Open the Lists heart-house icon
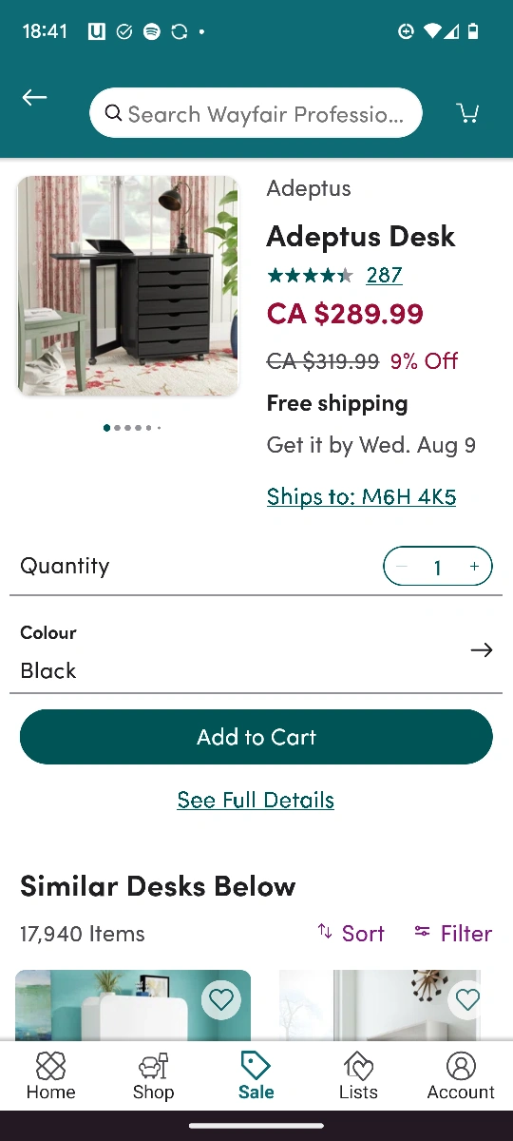This screenshot has height=1141, width=513. click(358, 1065)
